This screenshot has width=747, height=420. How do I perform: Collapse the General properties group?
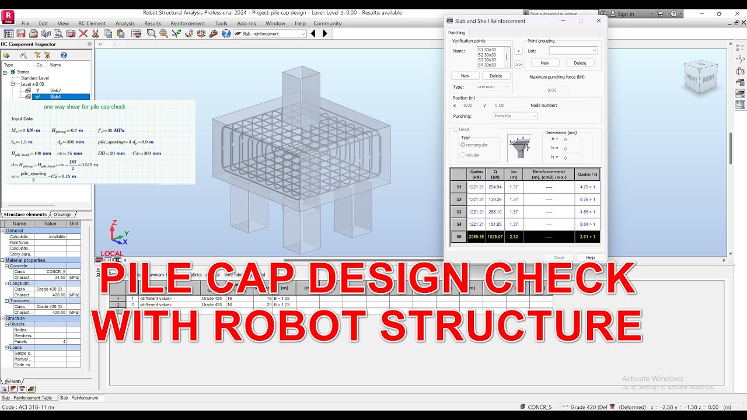tap(2, 231)
